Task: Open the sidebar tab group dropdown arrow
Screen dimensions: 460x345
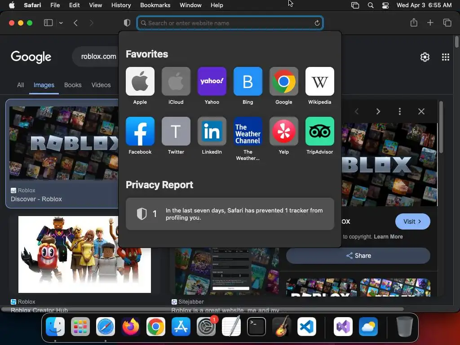Action: pos(61,23)
